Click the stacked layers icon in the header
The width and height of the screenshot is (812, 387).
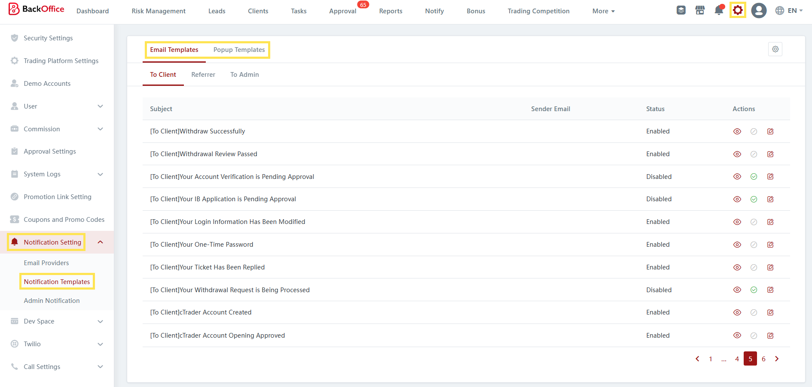pos(681,10)
